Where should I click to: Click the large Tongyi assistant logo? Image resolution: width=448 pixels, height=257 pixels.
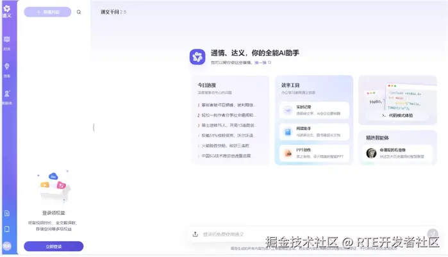(x=197, y=56)
